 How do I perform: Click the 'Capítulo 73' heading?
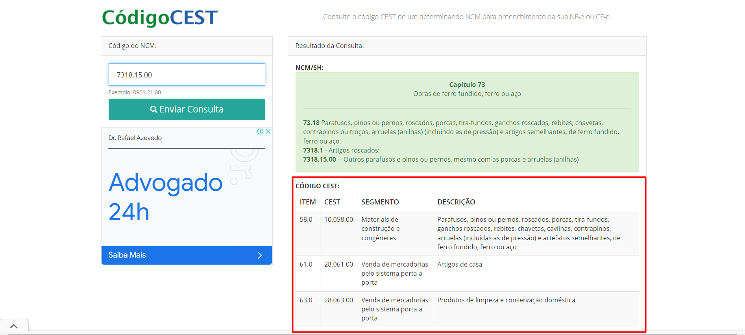click(x=467, y=85)
